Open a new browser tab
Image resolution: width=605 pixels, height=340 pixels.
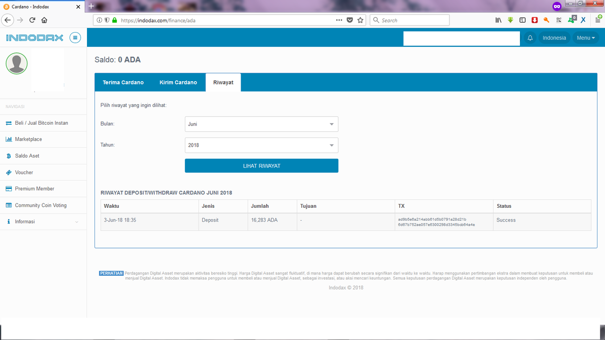click(91, 6)
